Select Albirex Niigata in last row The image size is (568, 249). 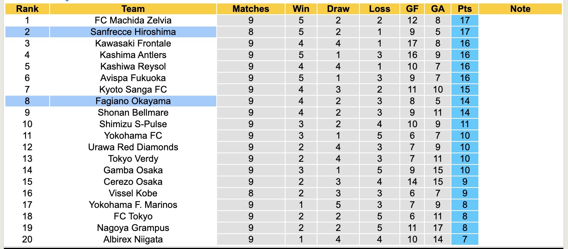coord(133,239)
